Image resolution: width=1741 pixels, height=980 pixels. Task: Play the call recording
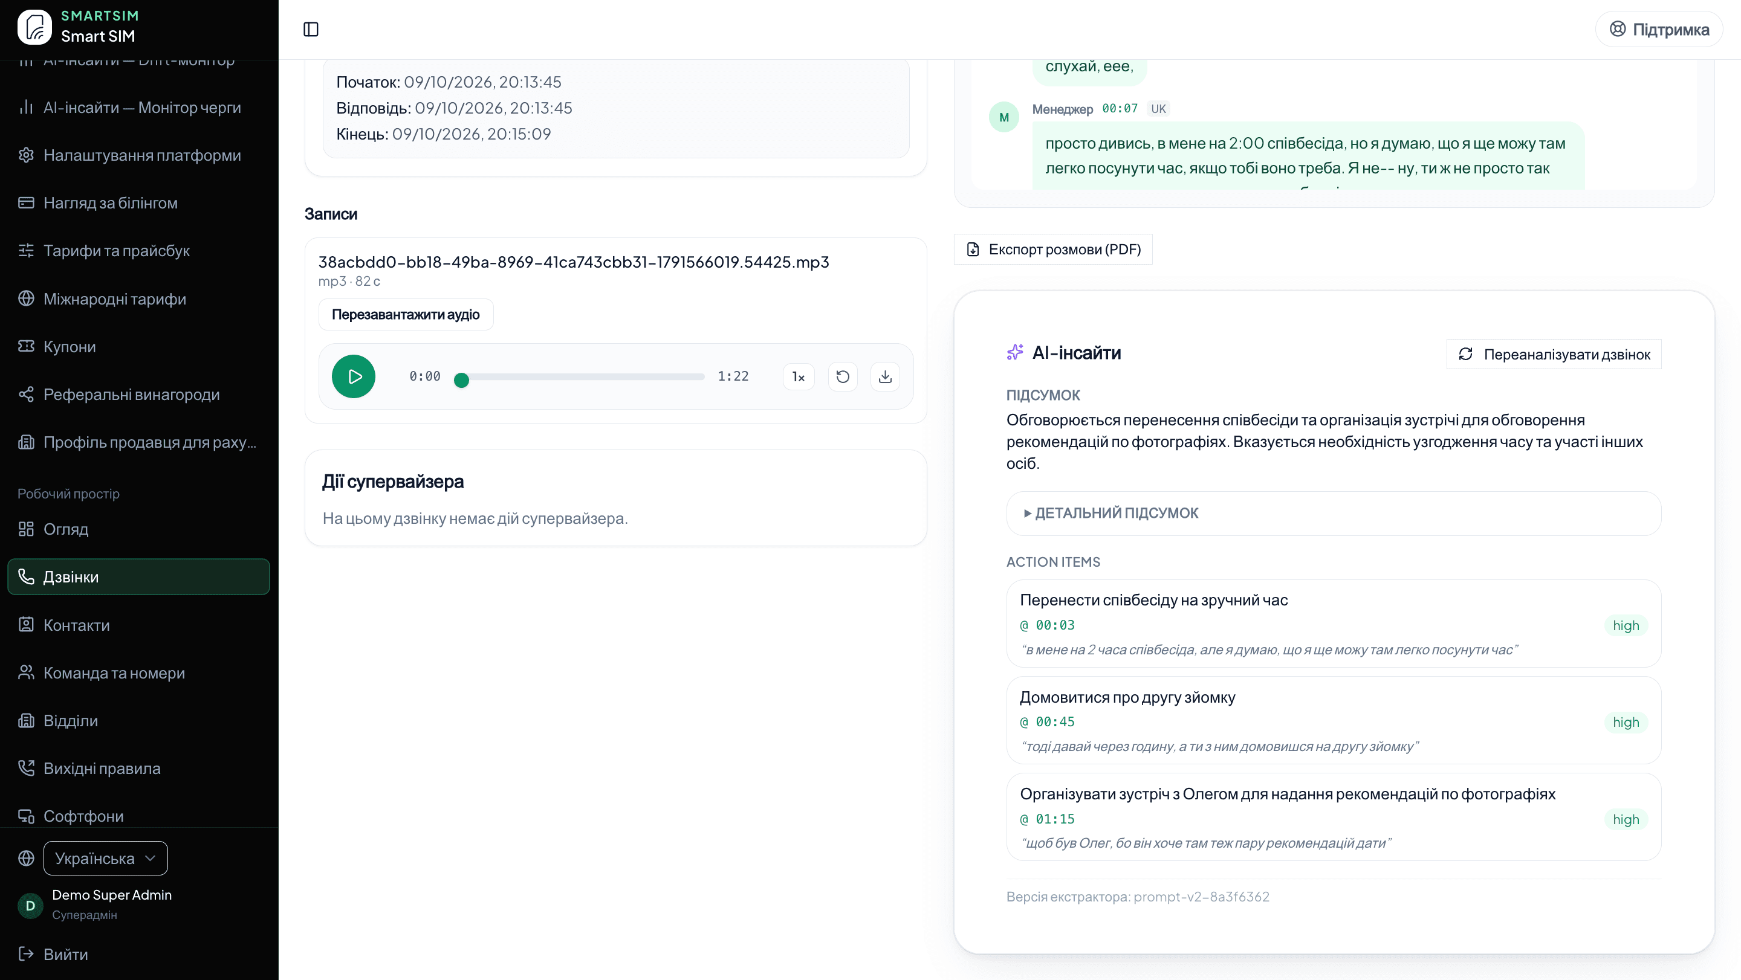[354, 376]
